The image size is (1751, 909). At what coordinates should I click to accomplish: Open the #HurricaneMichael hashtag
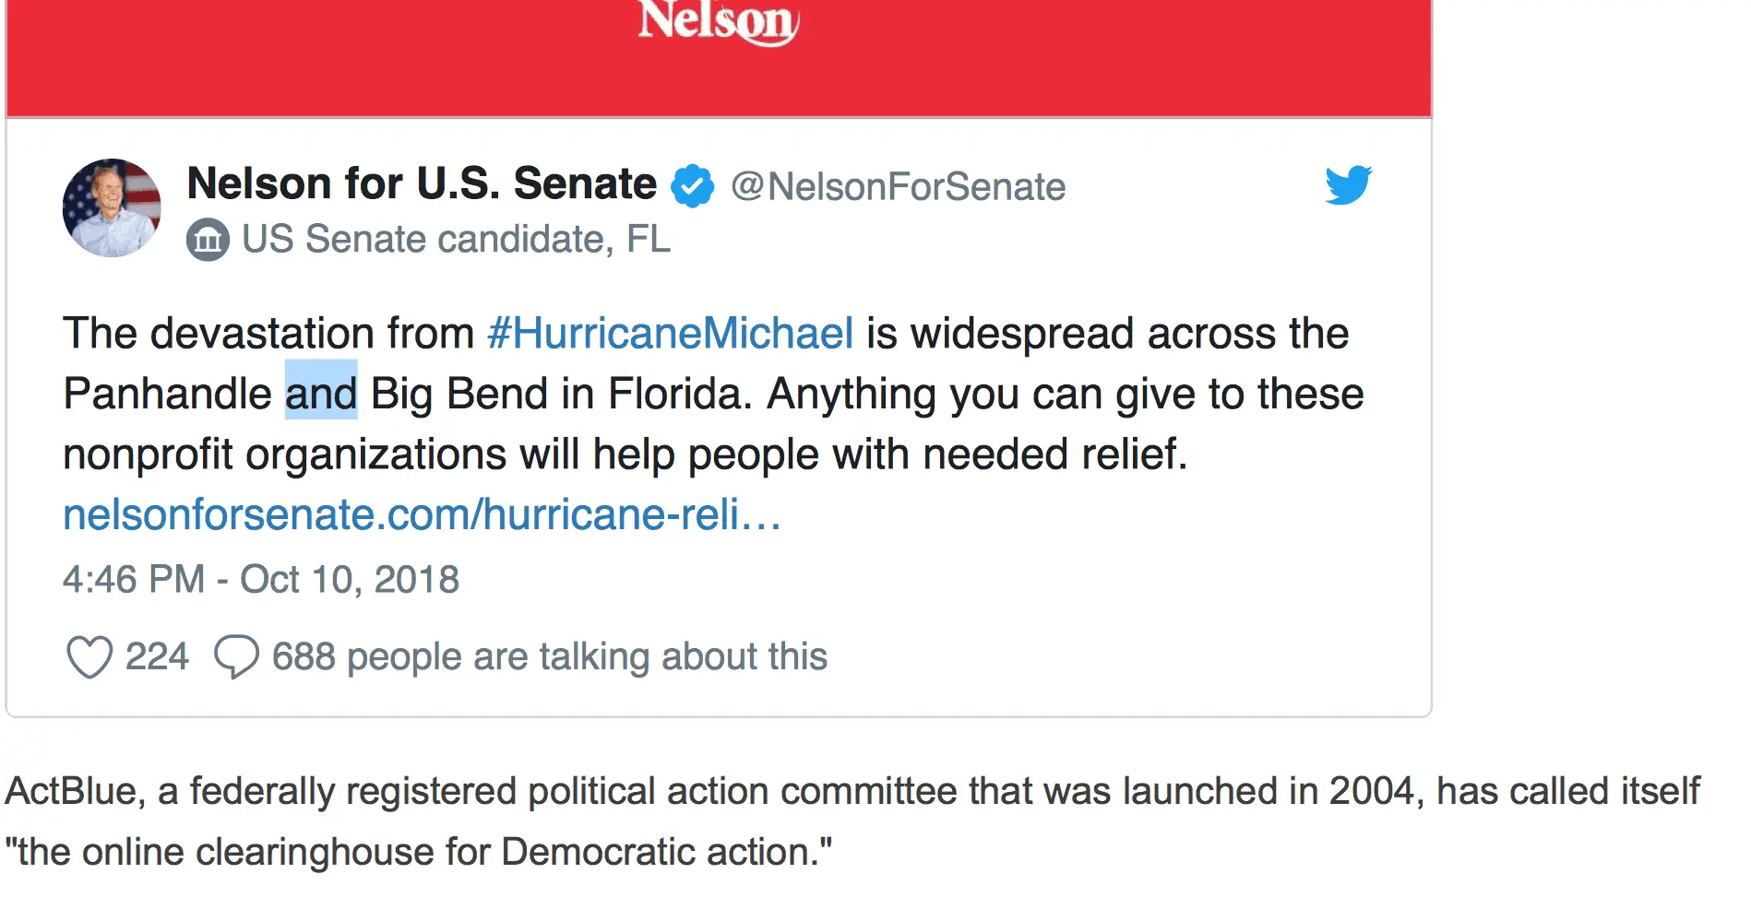coord(670,333)
